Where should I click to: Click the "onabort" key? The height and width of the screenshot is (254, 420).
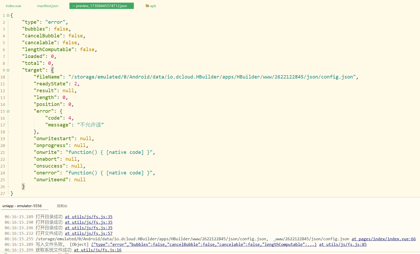(x=46, y=159)
